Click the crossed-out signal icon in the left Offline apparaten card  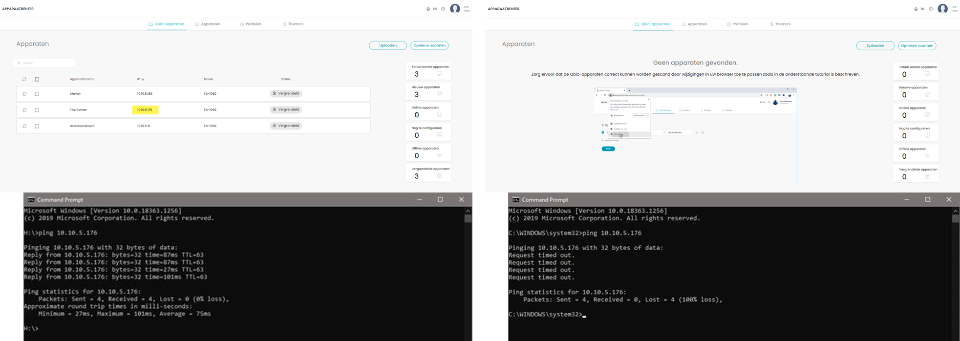click(x=439, y=155)
